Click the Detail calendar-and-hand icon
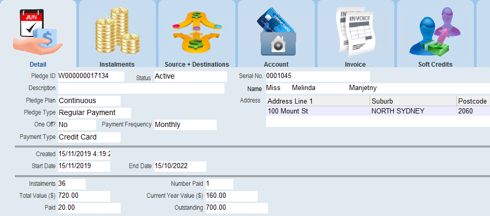Screen dimensions: 490x216 38,32
